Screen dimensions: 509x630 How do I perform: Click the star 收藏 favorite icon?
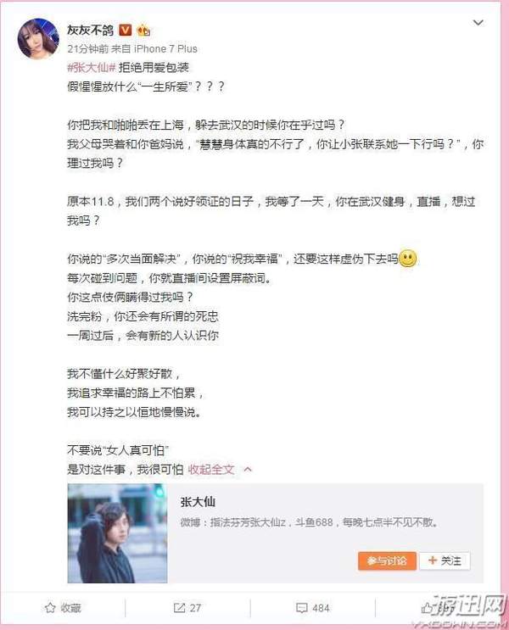point(50,608)
